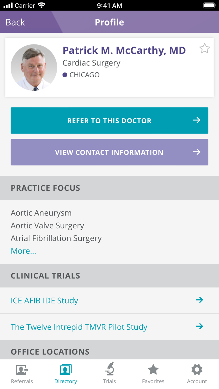219x389 pixels.
Task: Select the Directory tab icon
Action: (66, 370)
